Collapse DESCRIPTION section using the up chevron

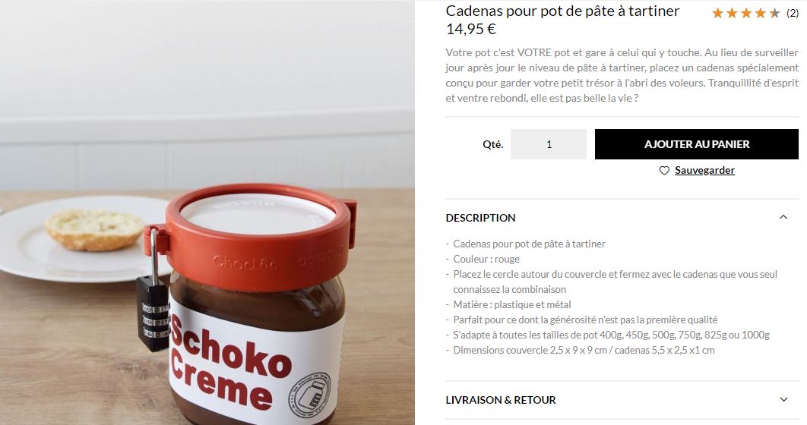(783, 217)
